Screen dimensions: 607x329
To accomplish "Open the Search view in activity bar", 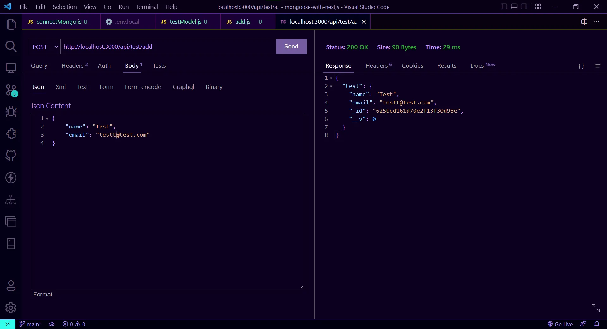I will point(11,46).
